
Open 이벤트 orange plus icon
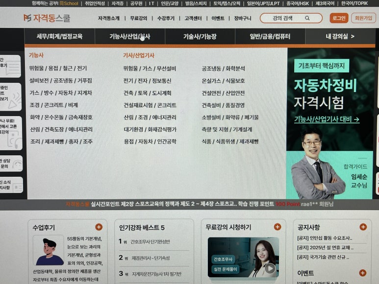pyautogui.click(x=362, y=273)
